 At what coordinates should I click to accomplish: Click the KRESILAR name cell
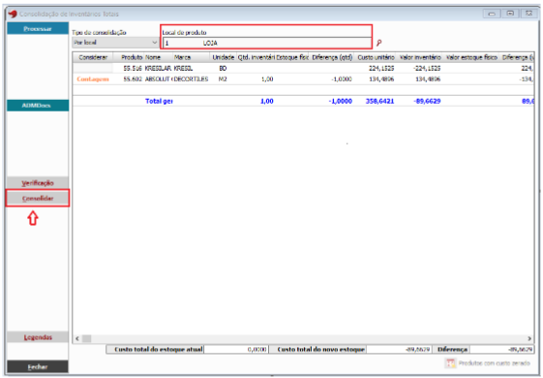click(x=158, y=68)
